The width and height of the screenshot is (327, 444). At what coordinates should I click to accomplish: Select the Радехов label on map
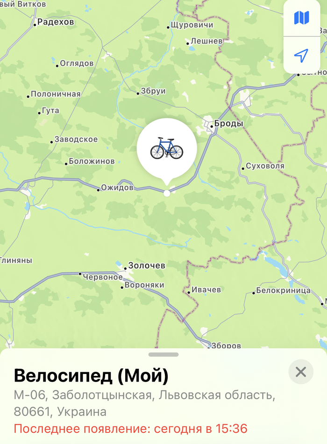[x=56, y=22]
